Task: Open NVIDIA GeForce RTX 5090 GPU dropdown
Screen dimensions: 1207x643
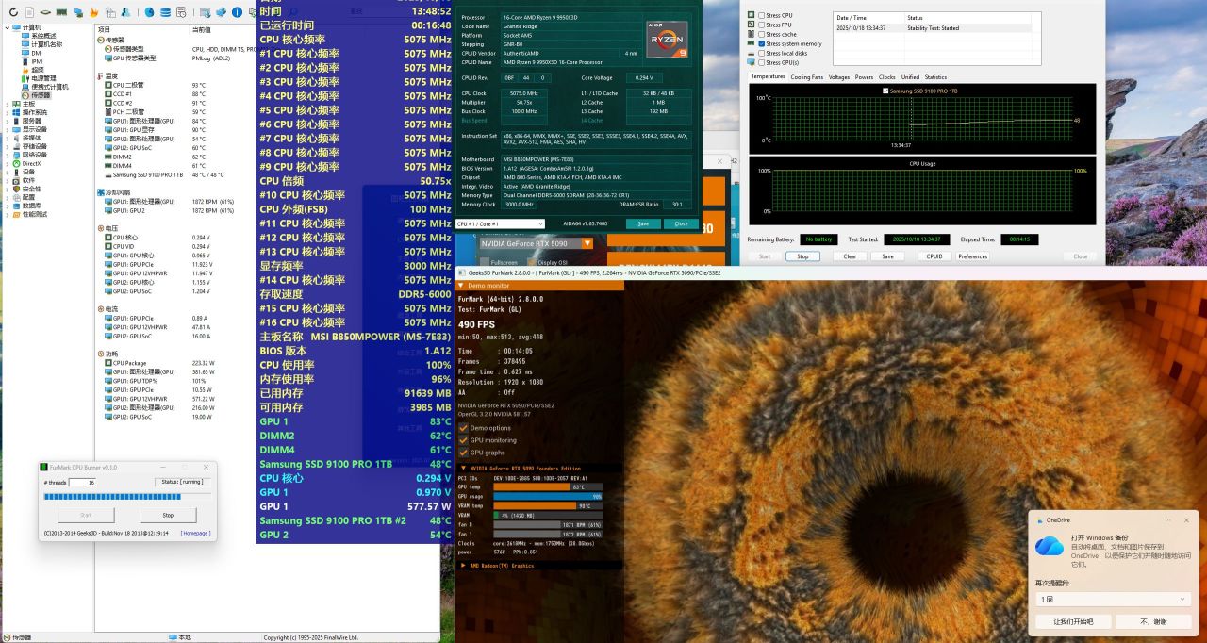Action: click(x=536, y=243)
